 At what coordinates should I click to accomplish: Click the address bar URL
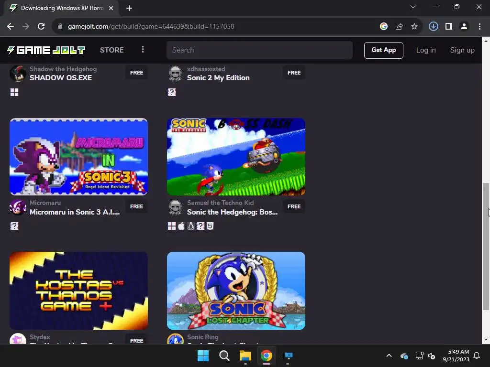151,26
